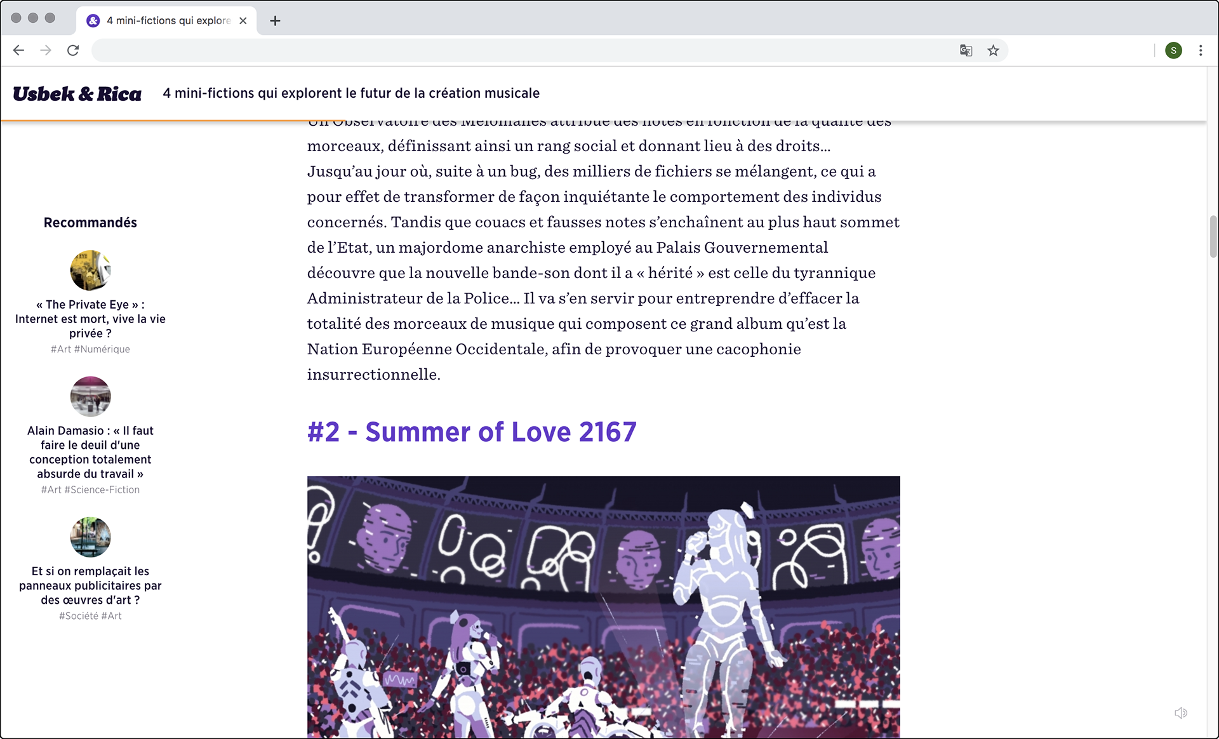Viewport: 1219px width, 739px height.
Task: Open the panneaux publicitaires article link
Action: click(90, 585)
